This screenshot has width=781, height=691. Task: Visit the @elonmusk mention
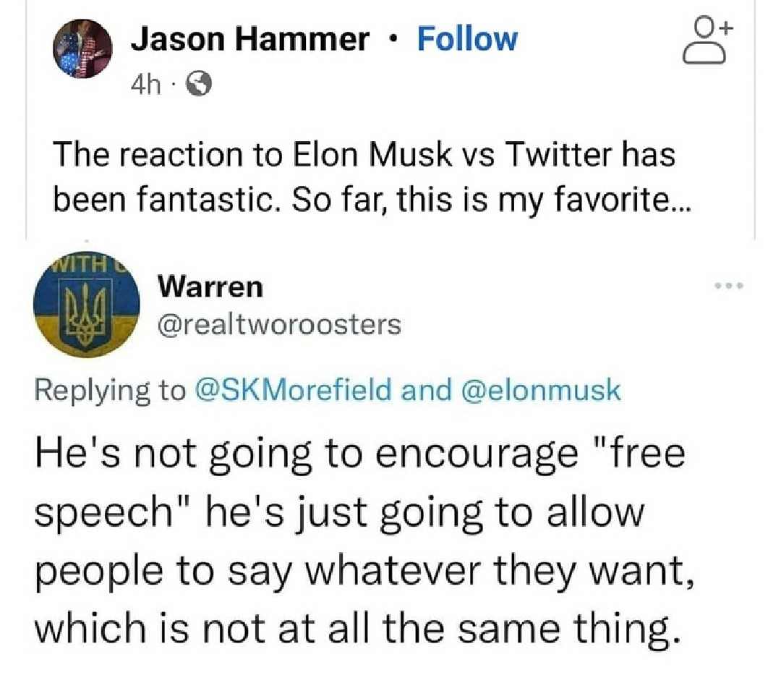pyautogui.click(x=542, y=389)
